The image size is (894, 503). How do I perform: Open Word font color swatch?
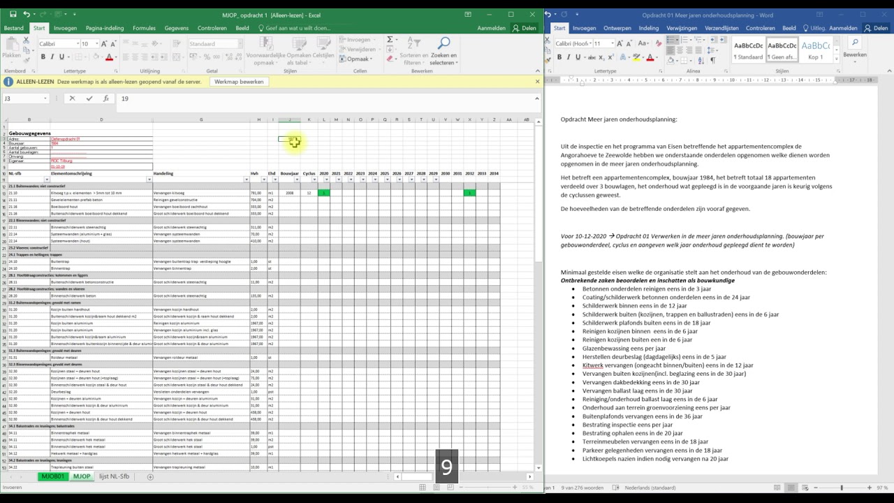(650, 57)
